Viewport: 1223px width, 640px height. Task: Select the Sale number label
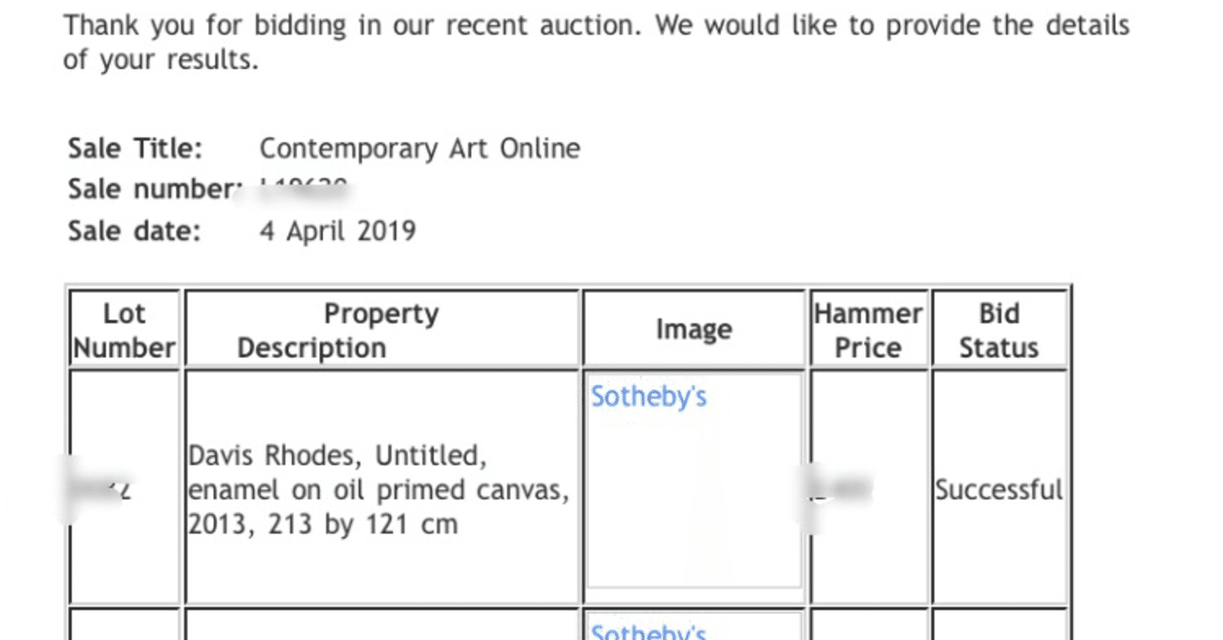coord(151,189)
